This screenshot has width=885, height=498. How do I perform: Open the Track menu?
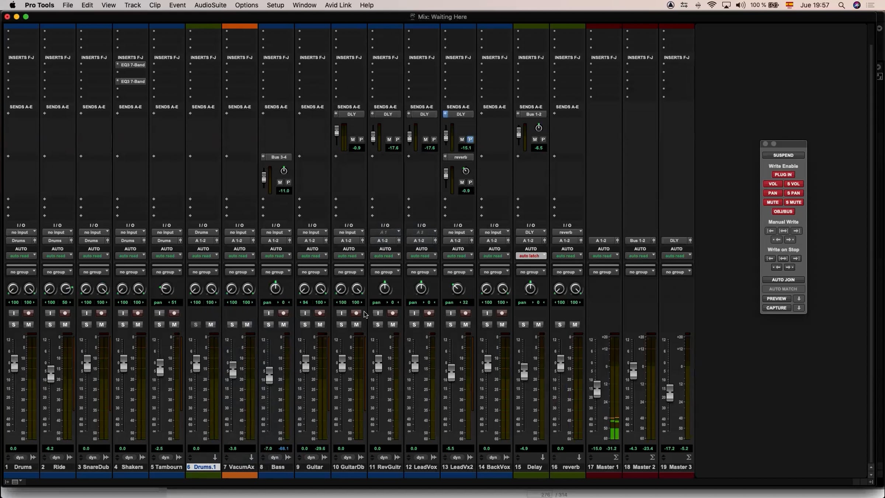(132, 5)
